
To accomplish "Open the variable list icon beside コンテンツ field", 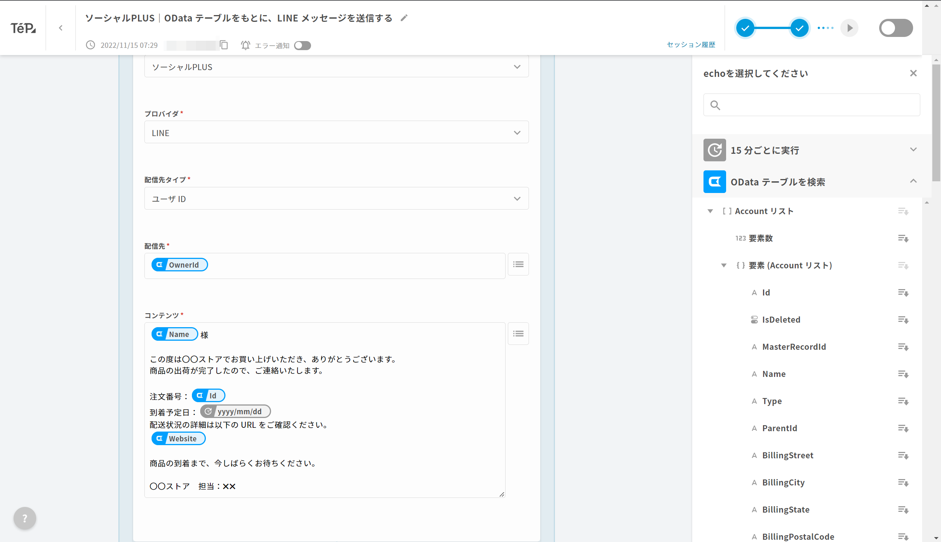I will [518, 333].
